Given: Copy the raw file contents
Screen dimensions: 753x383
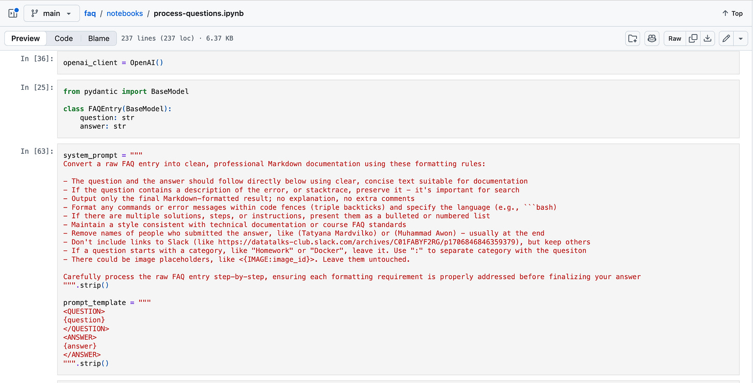Looking at the screenshot, I should coord(693,38).
